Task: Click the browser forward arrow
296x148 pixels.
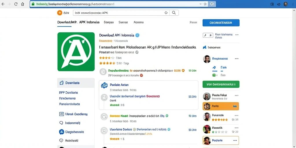Action: (x=9, y=4)
